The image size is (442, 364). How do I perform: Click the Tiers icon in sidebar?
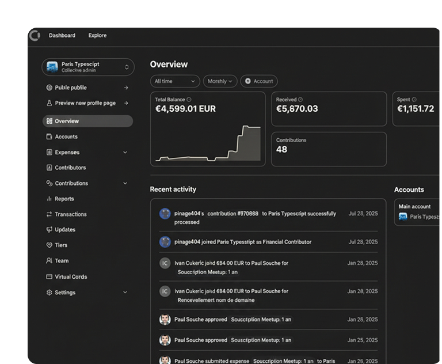pos(49,245)
